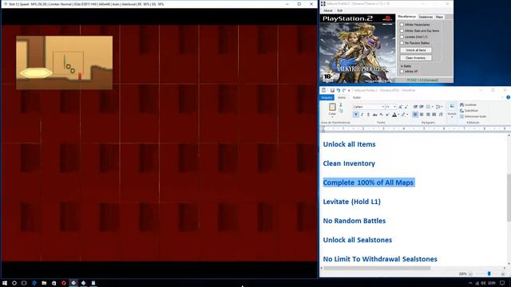
Task: Click the Redo icon in WordPad title bar
Action: tap(344, 90)
